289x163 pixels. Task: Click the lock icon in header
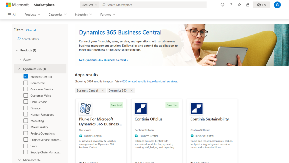(248, 5)
